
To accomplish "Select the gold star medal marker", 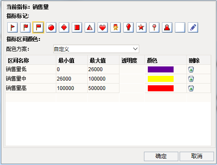I will point(116,27).
